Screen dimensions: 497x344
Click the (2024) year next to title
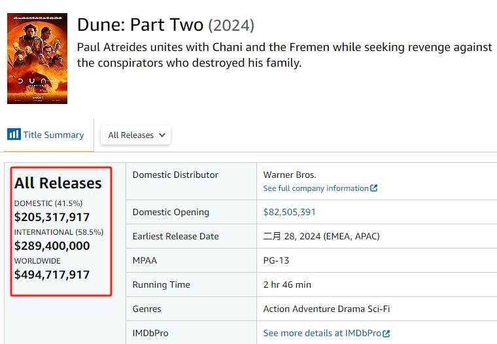(231, 26)
